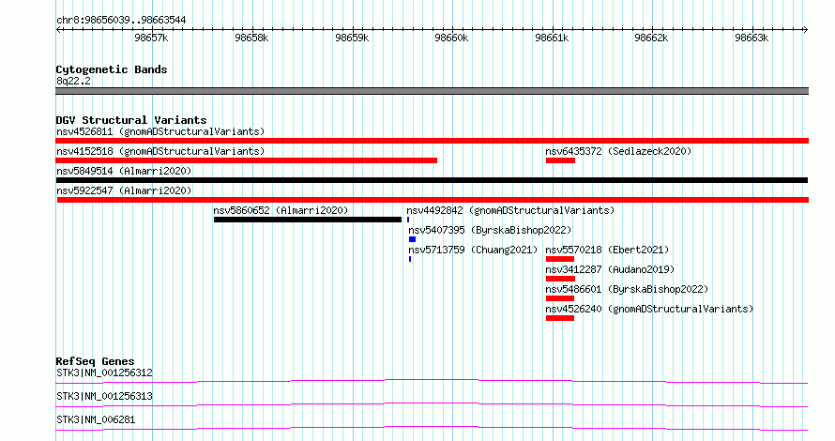This screenshot has width=835, height=441.
Task: Click the Cytogenetic Bands track title
Action: click(112, 69)
